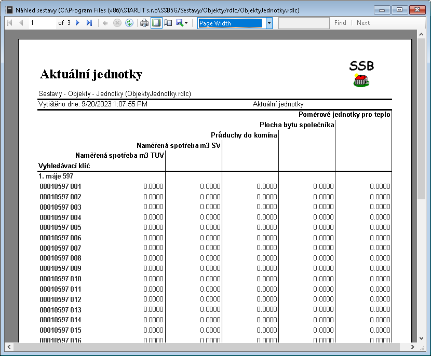
Task: Click the find text input box
Action: coord(304,23)
